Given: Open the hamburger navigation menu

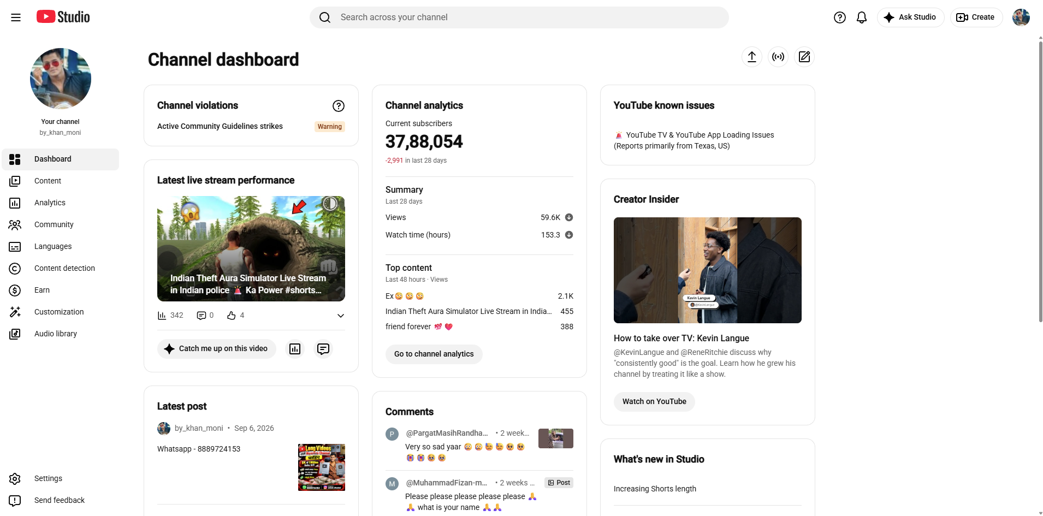Looking at the screenshot, I should (16, 17).
